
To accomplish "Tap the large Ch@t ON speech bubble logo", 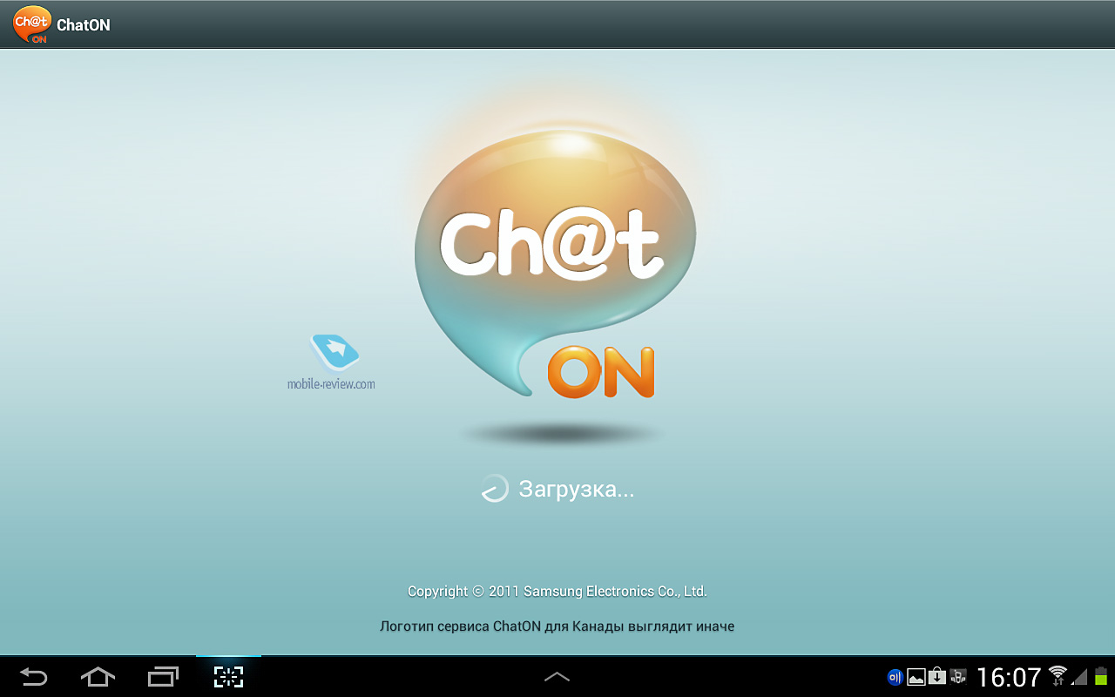I will point(555,266).
